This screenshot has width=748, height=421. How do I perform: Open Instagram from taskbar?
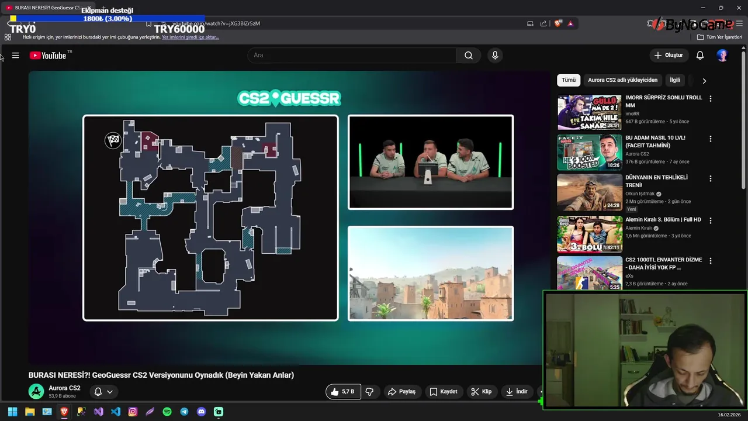[x=133, y=412]
